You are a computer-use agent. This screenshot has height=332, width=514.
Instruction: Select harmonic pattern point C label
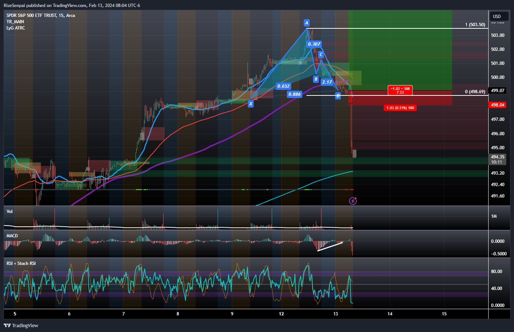tap(321, 55)
